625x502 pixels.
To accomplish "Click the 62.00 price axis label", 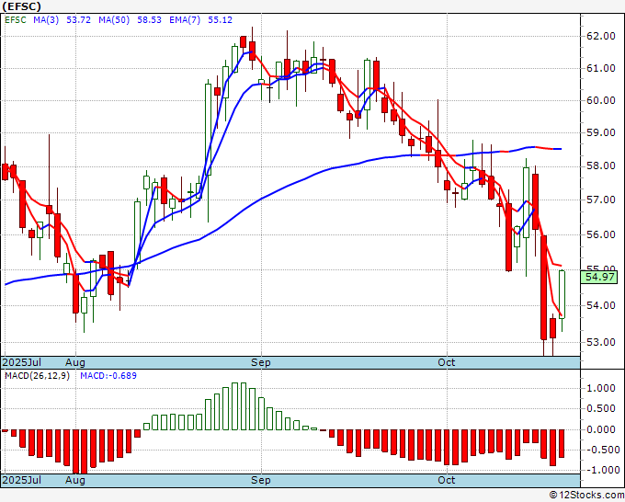I will 601,36.
